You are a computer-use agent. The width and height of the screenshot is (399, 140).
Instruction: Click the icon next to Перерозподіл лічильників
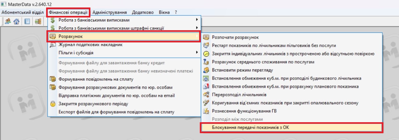point(206,94)
